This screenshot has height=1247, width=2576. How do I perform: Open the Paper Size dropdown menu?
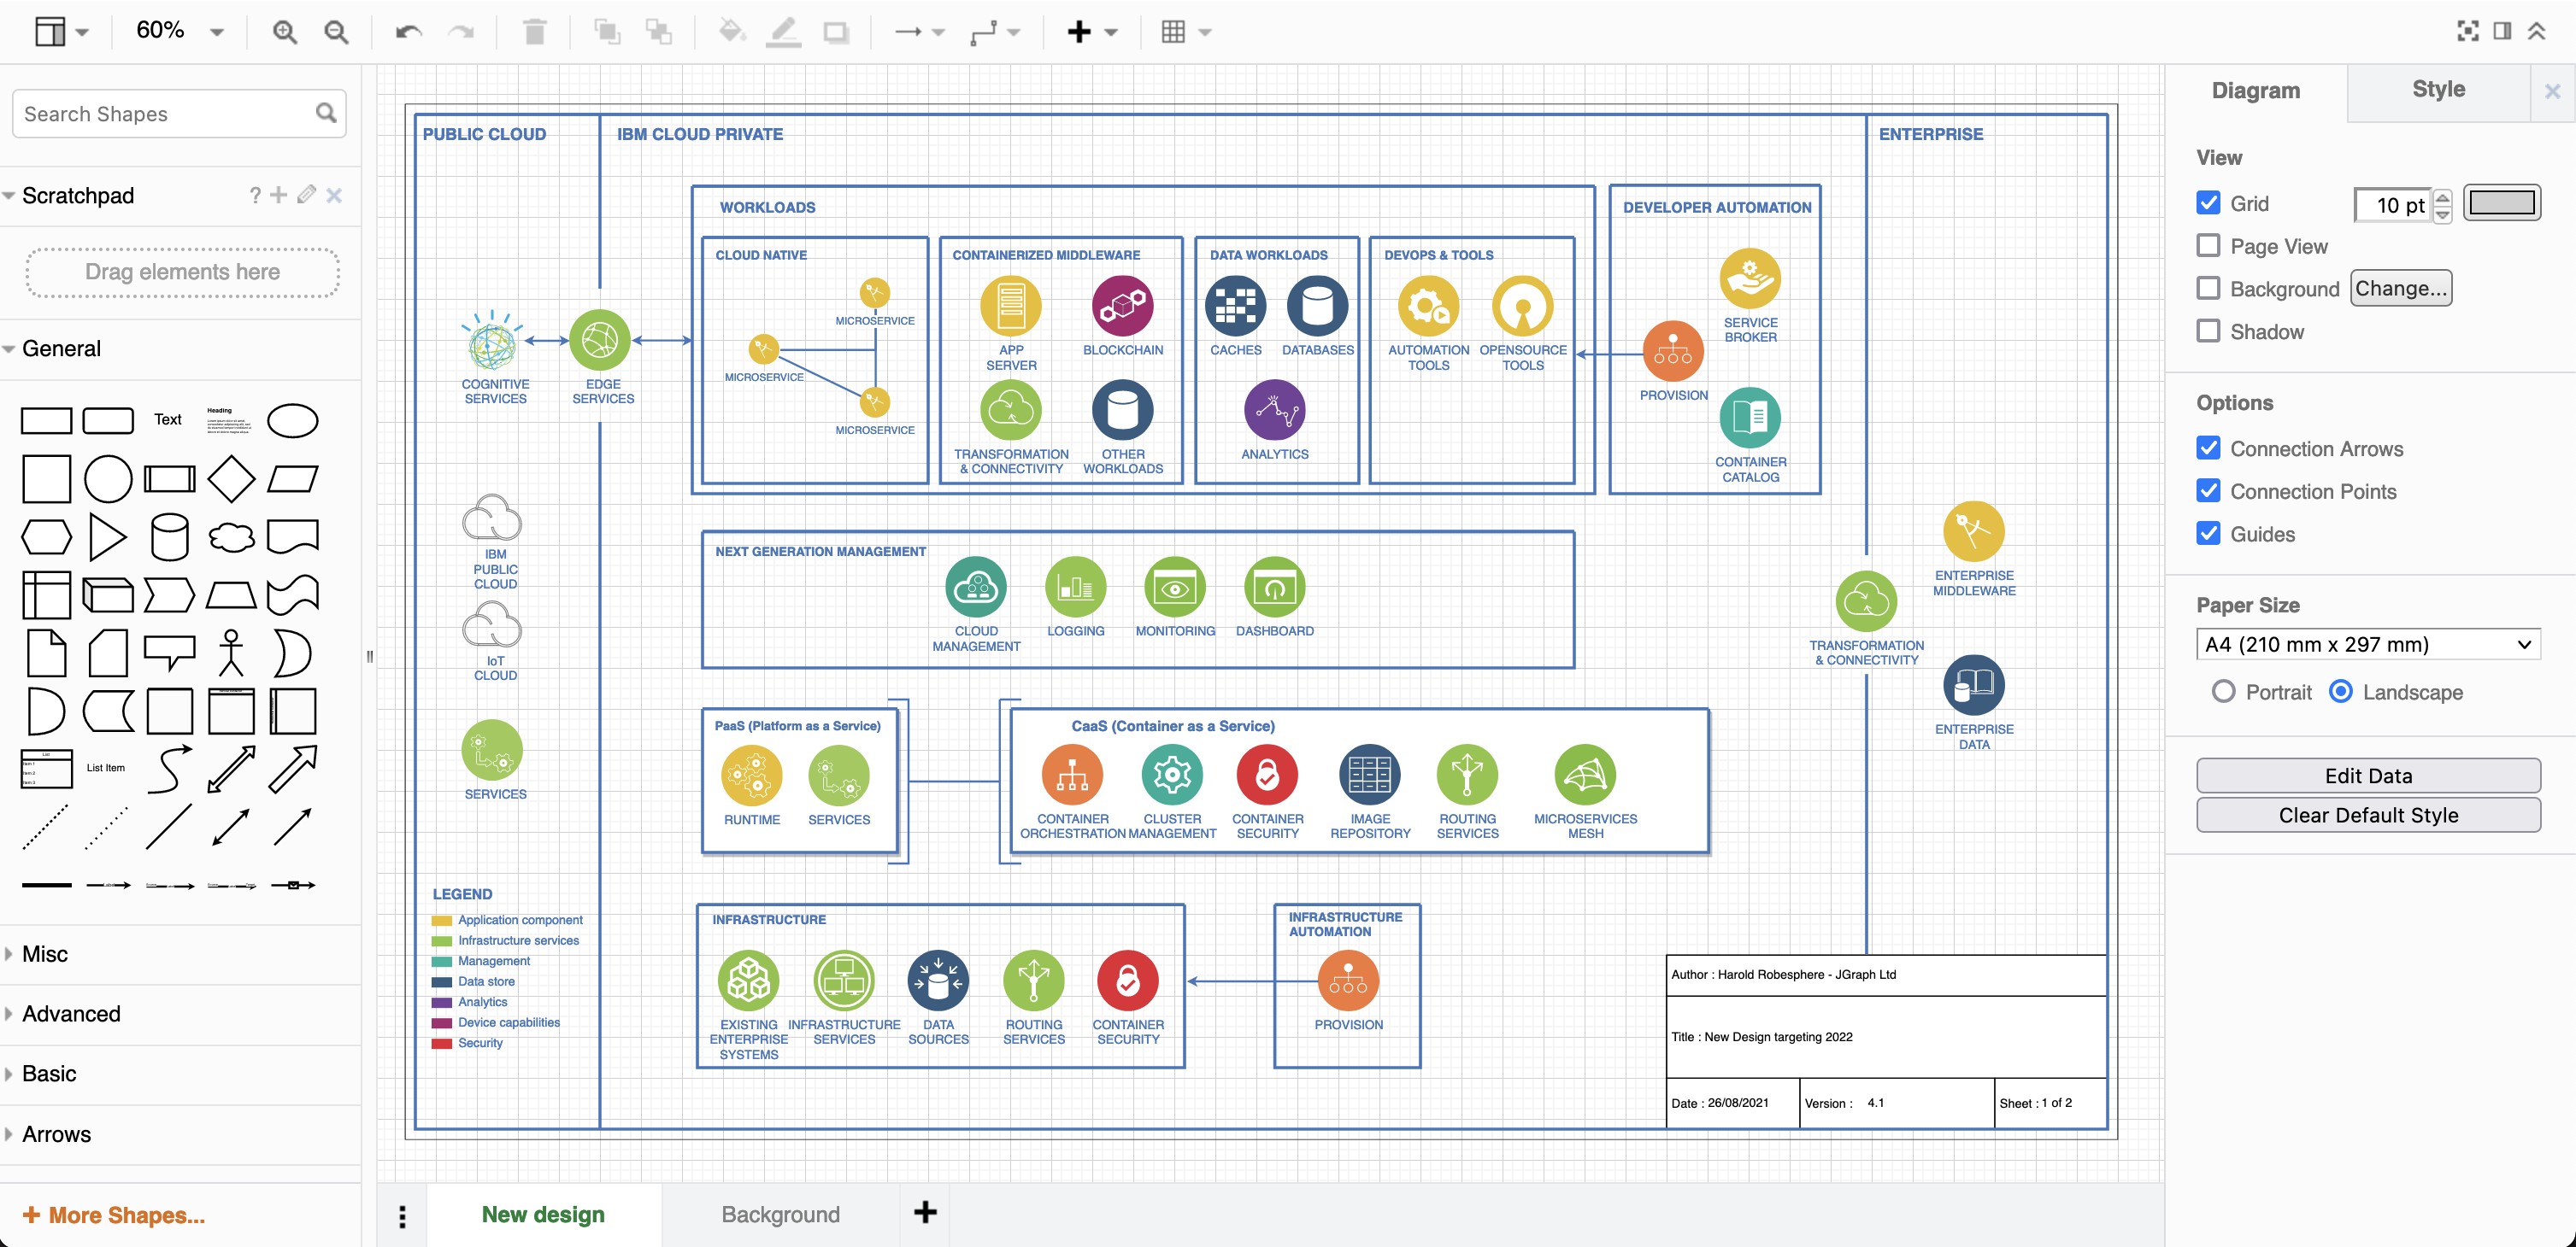[2366, 645]
